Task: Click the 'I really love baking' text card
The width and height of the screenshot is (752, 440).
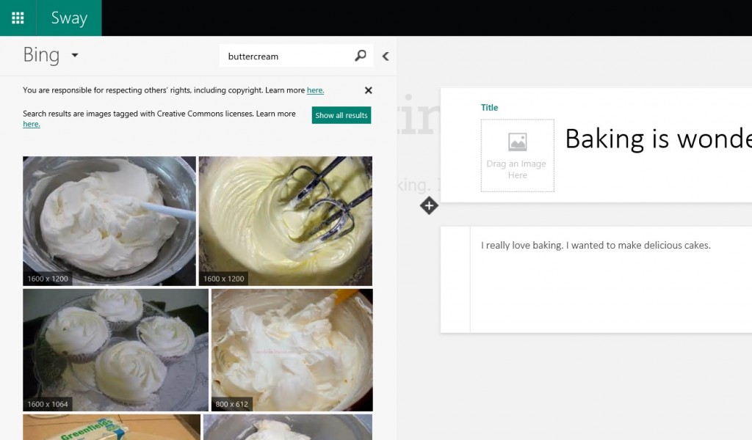Action: [x=596, y=246]
